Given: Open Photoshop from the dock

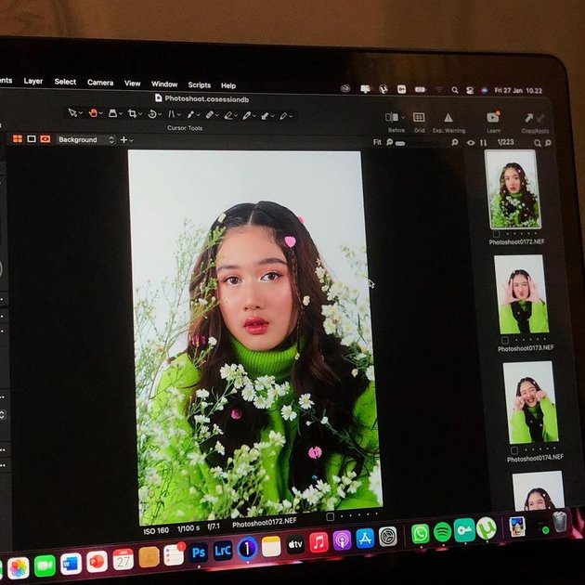Looking at the screenshot, I should point(198,552).
